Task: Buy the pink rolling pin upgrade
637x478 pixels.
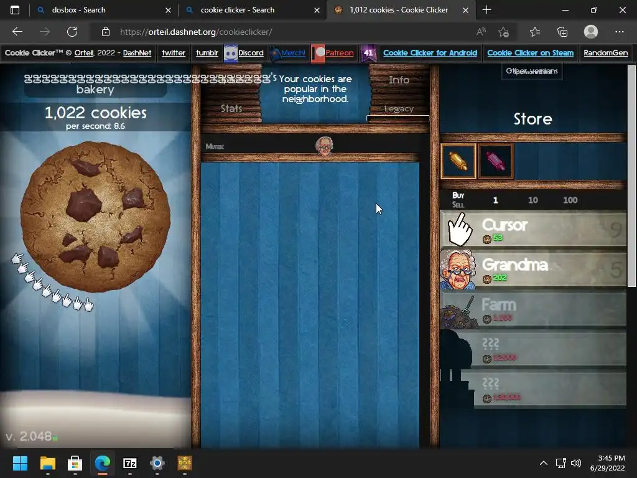Action: click(496, 161)
